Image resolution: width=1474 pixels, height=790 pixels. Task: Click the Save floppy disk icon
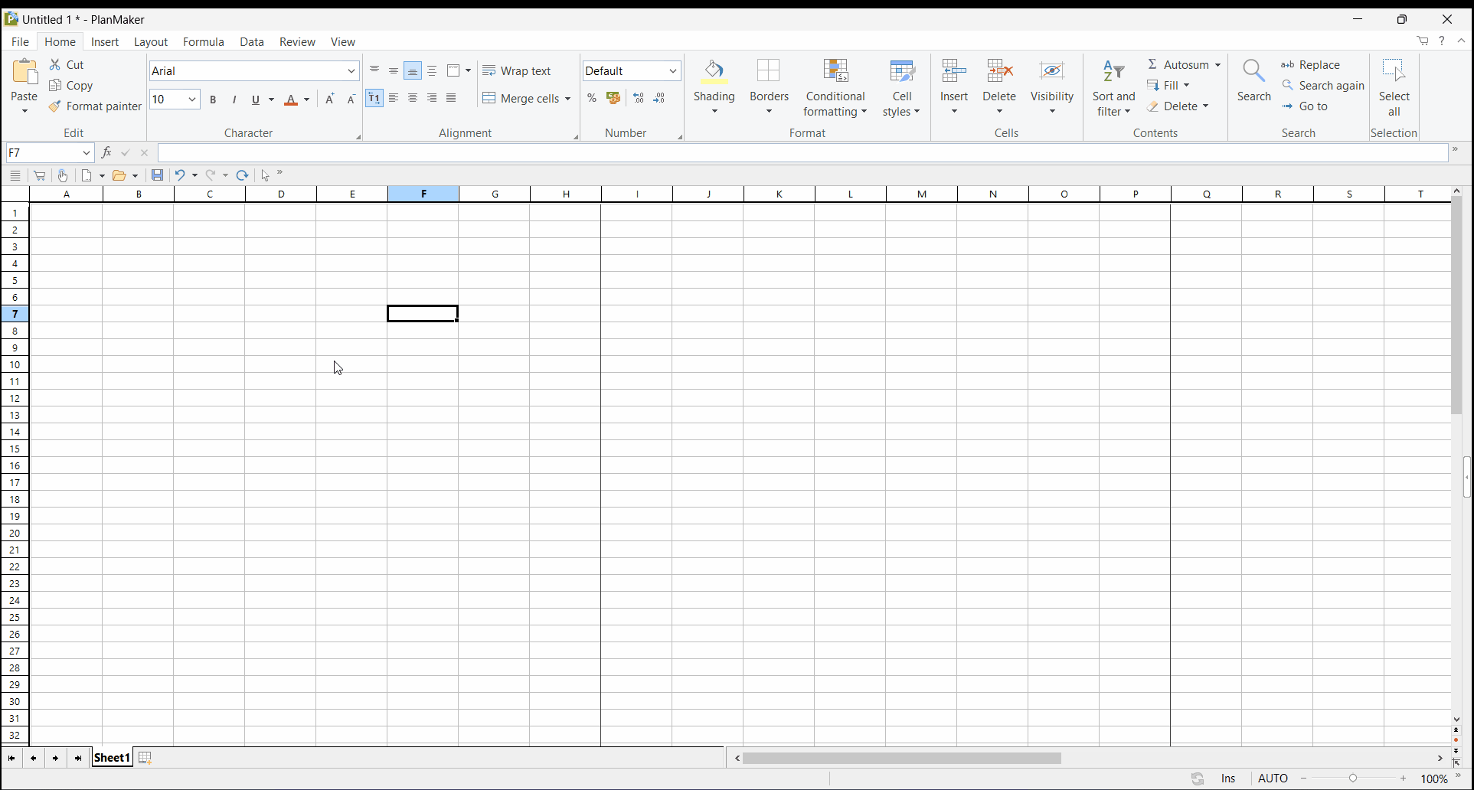(157, 175)
